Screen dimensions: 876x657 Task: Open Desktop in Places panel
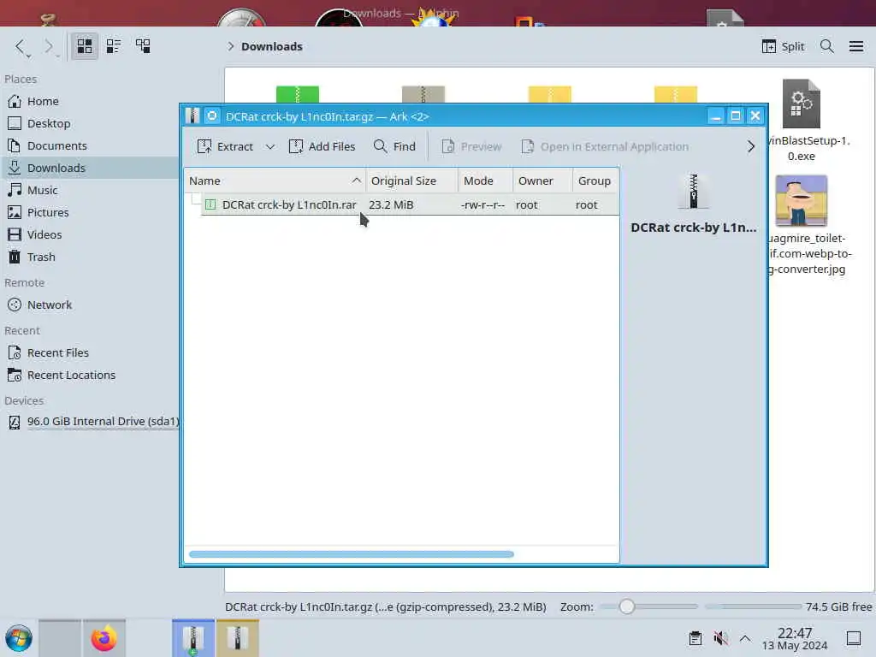[89, 123]
